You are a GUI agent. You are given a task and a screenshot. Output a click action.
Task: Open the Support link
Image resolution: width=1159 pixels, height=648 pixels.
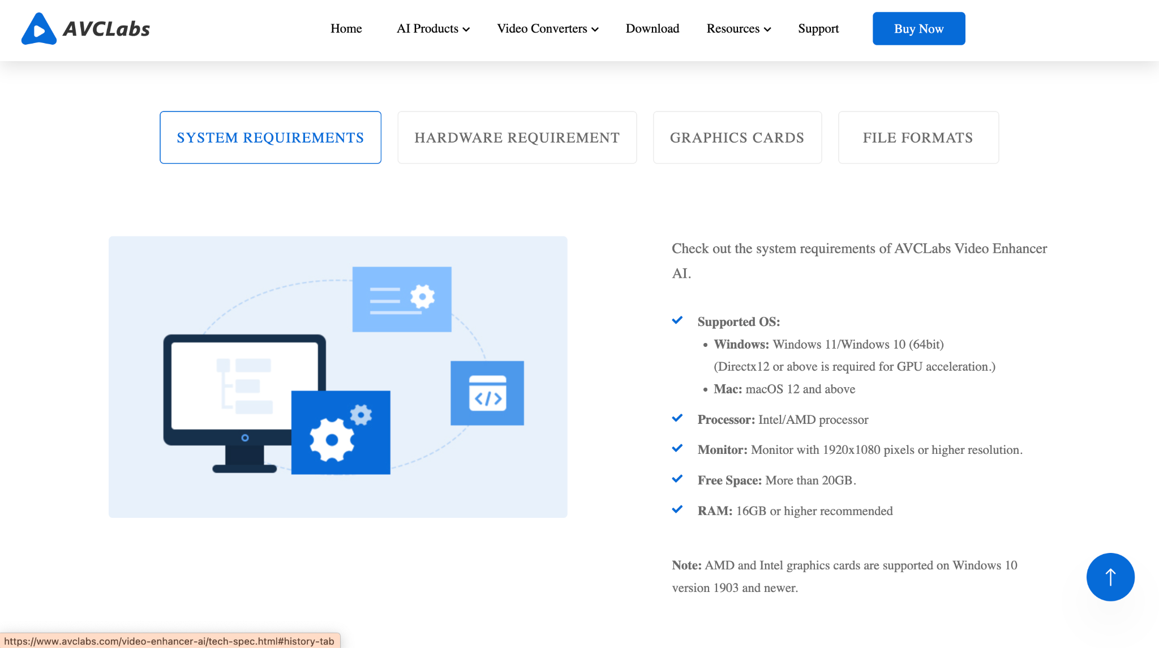[818, 29]
